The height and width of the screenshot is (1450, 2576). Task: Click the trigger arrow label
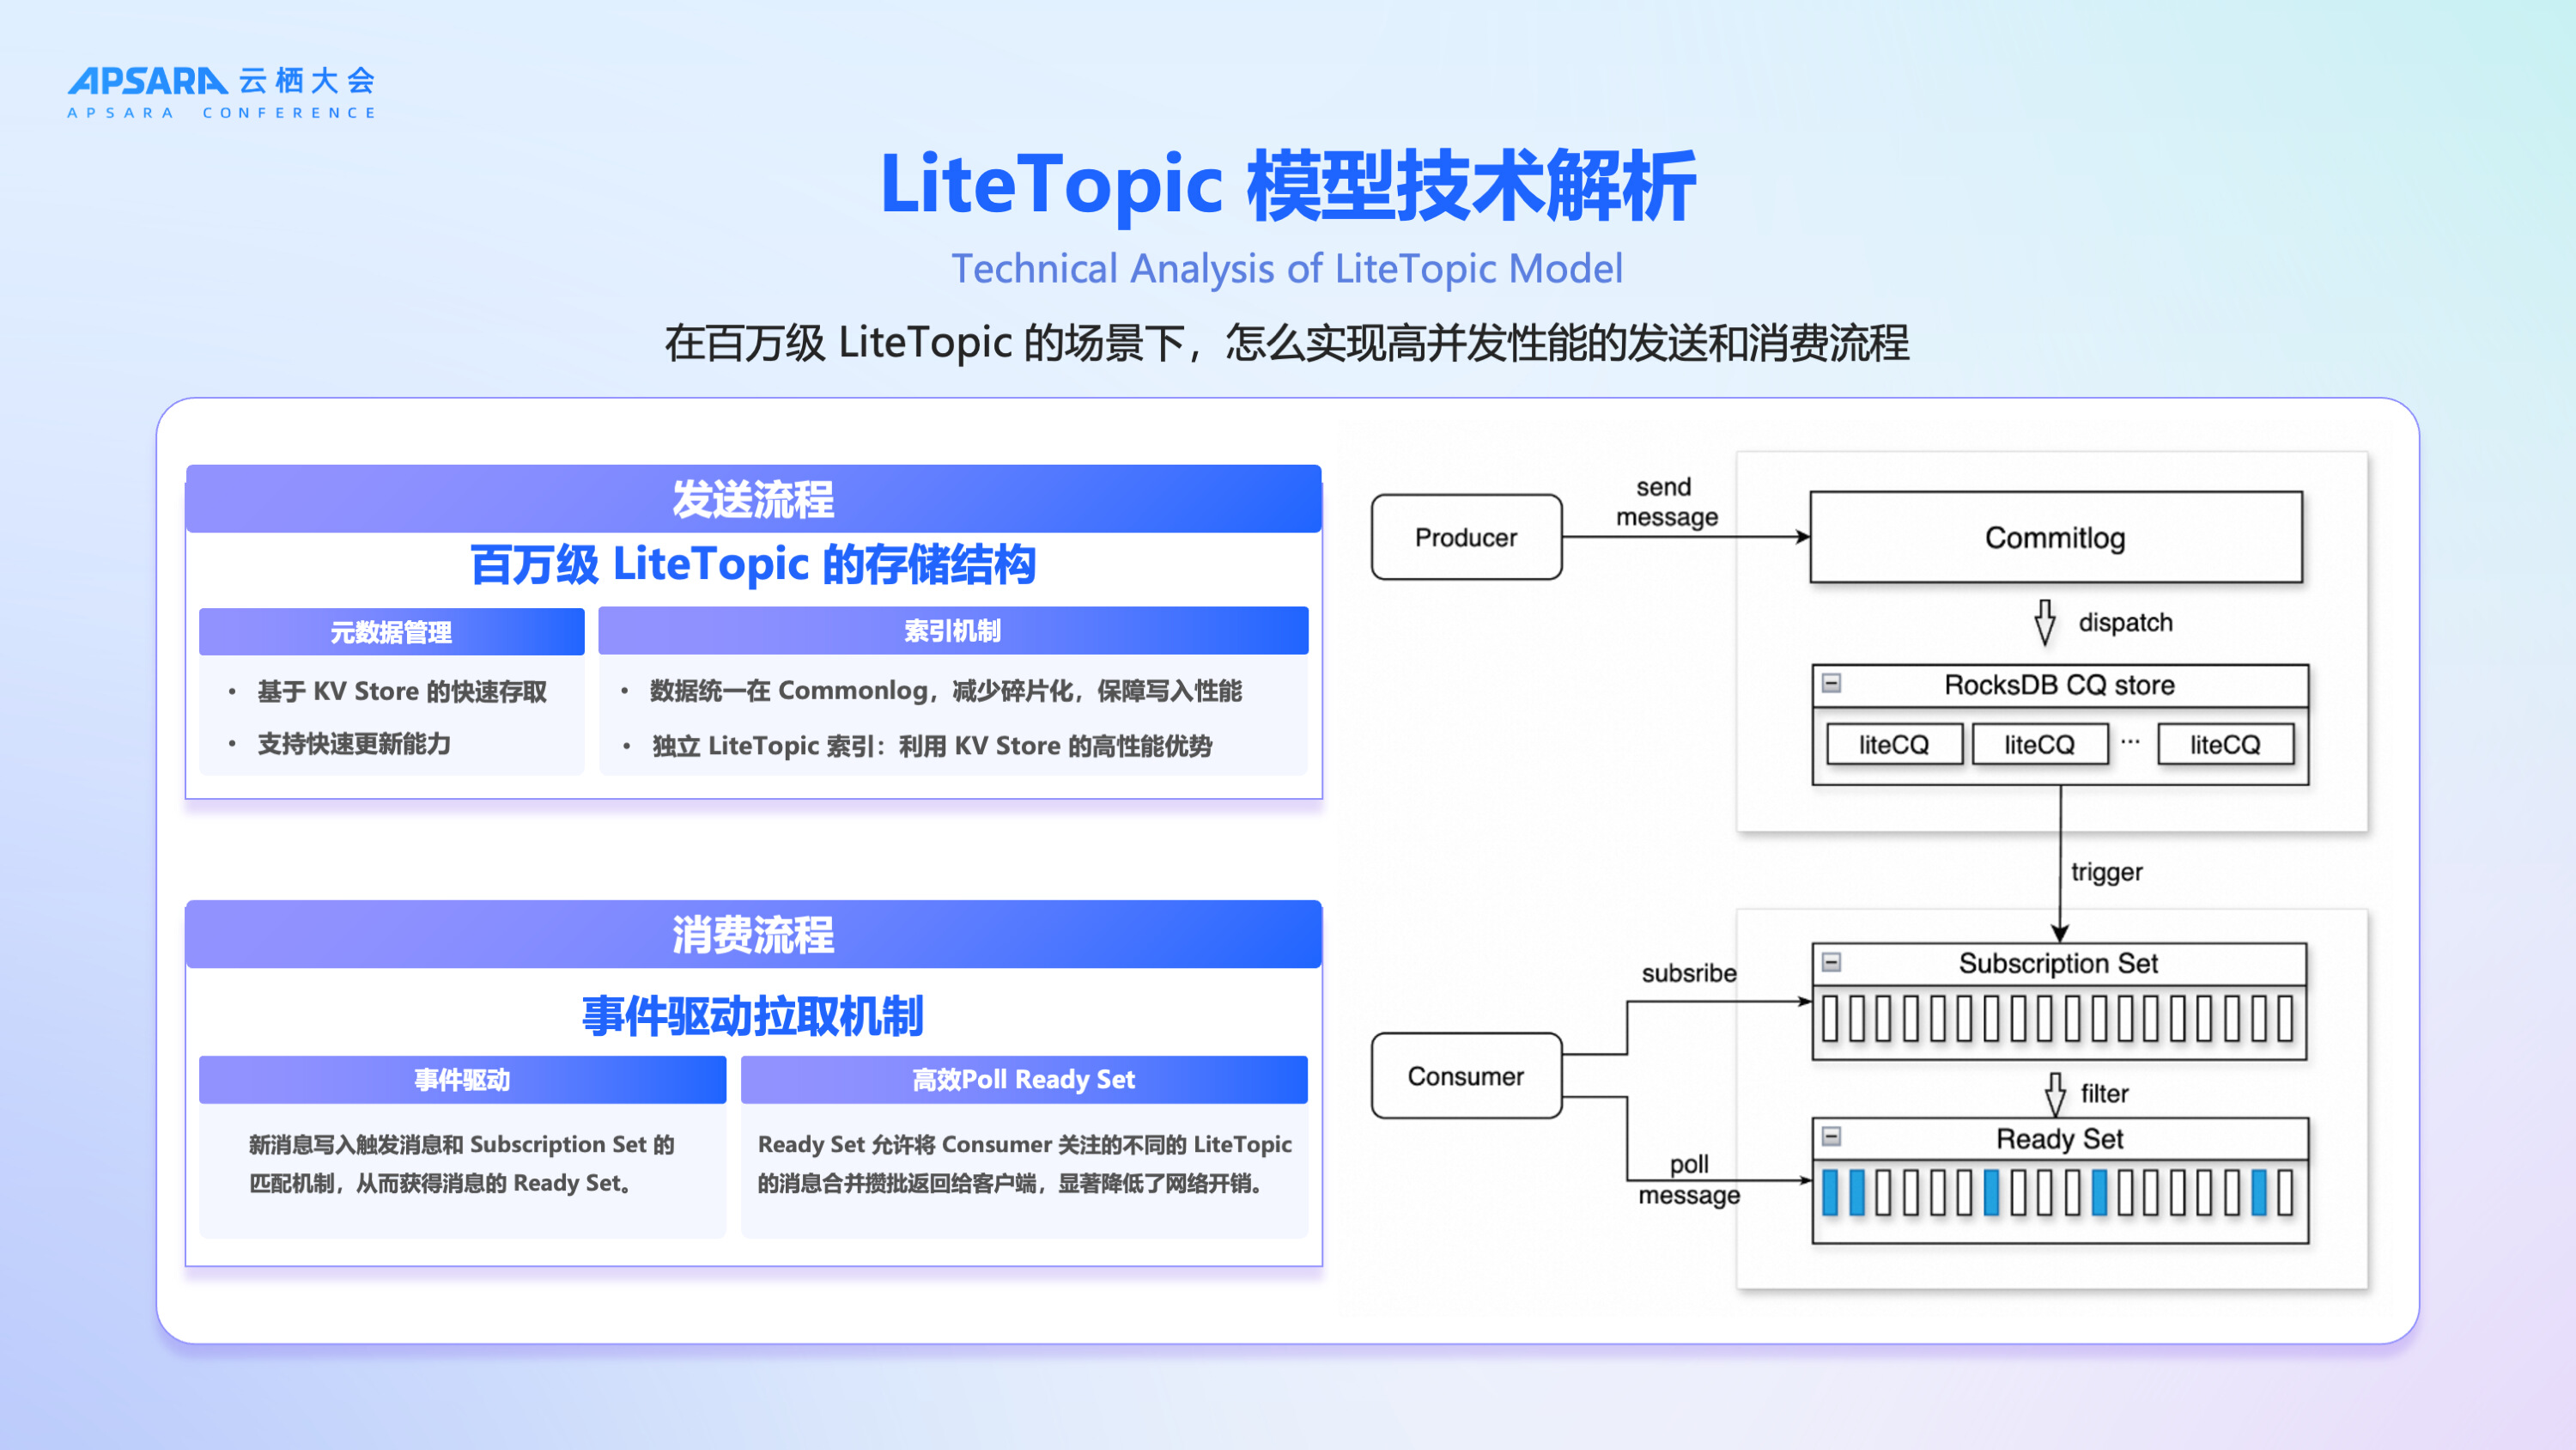2106,872
